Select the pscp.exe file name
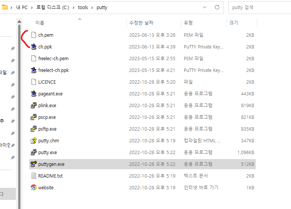The width and height of the screenshot is (291, 209). [x=47, y=117]
